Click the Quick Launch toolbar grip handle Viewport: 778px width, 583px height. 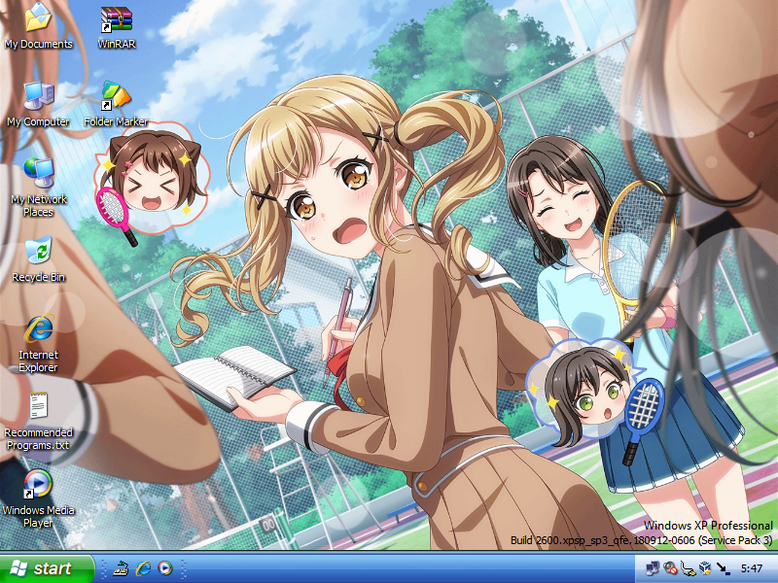click(104, 568)
